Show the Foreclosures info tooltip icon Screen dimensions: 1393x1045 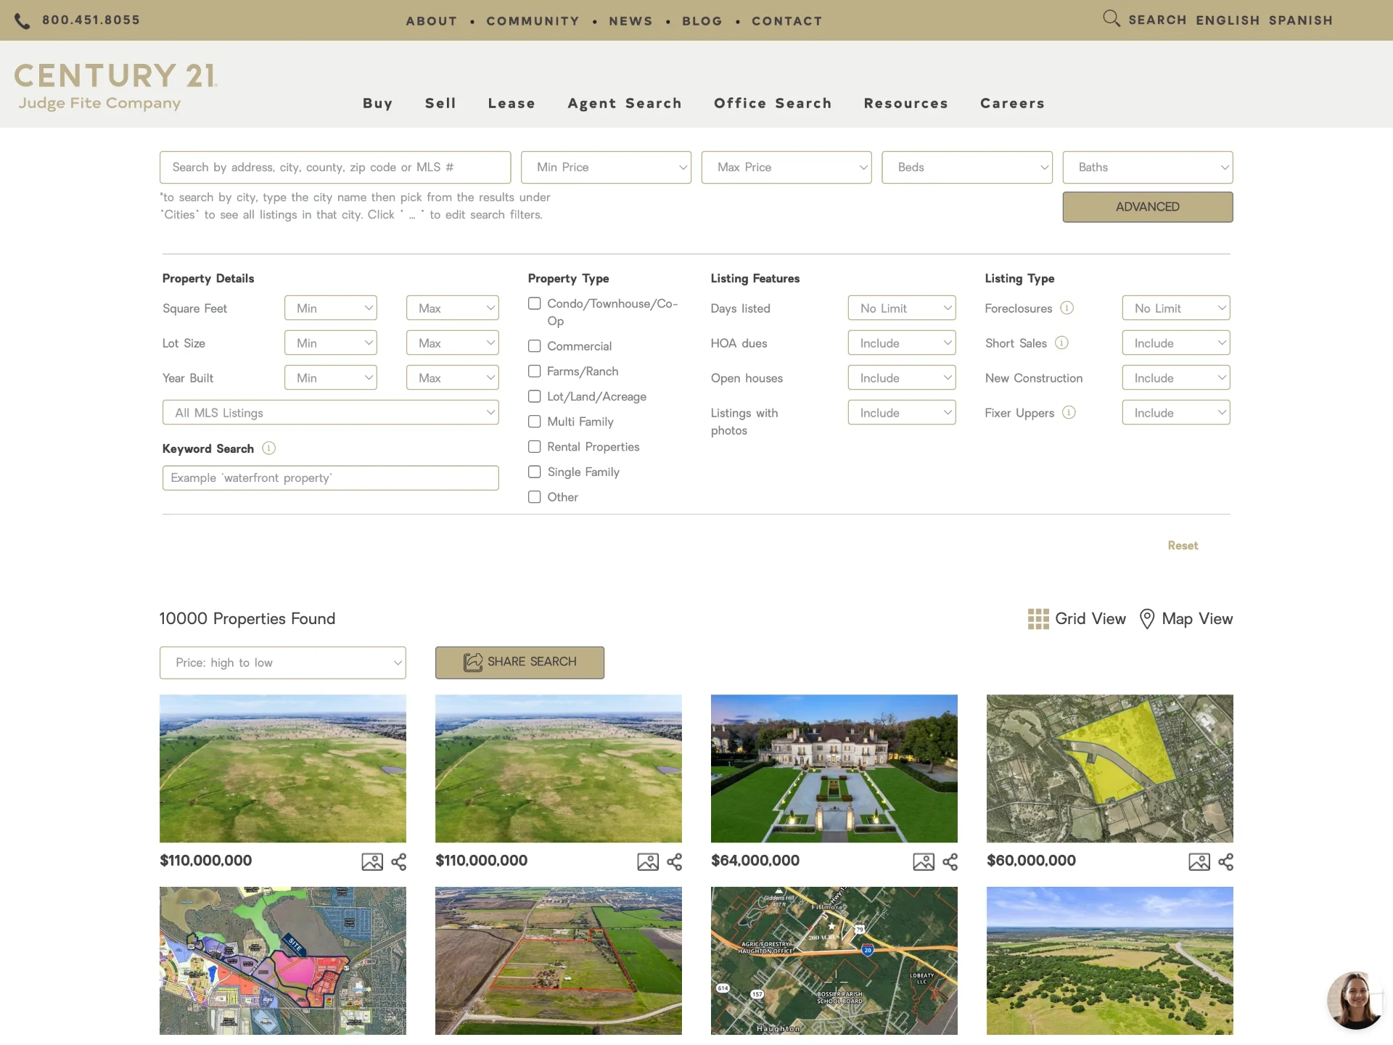(1067, 308)
